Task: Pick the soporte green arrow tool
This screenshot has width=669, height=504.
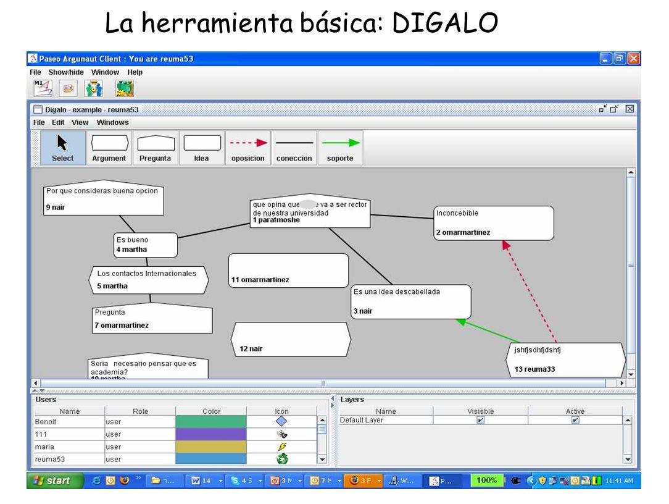Action: 340,148
